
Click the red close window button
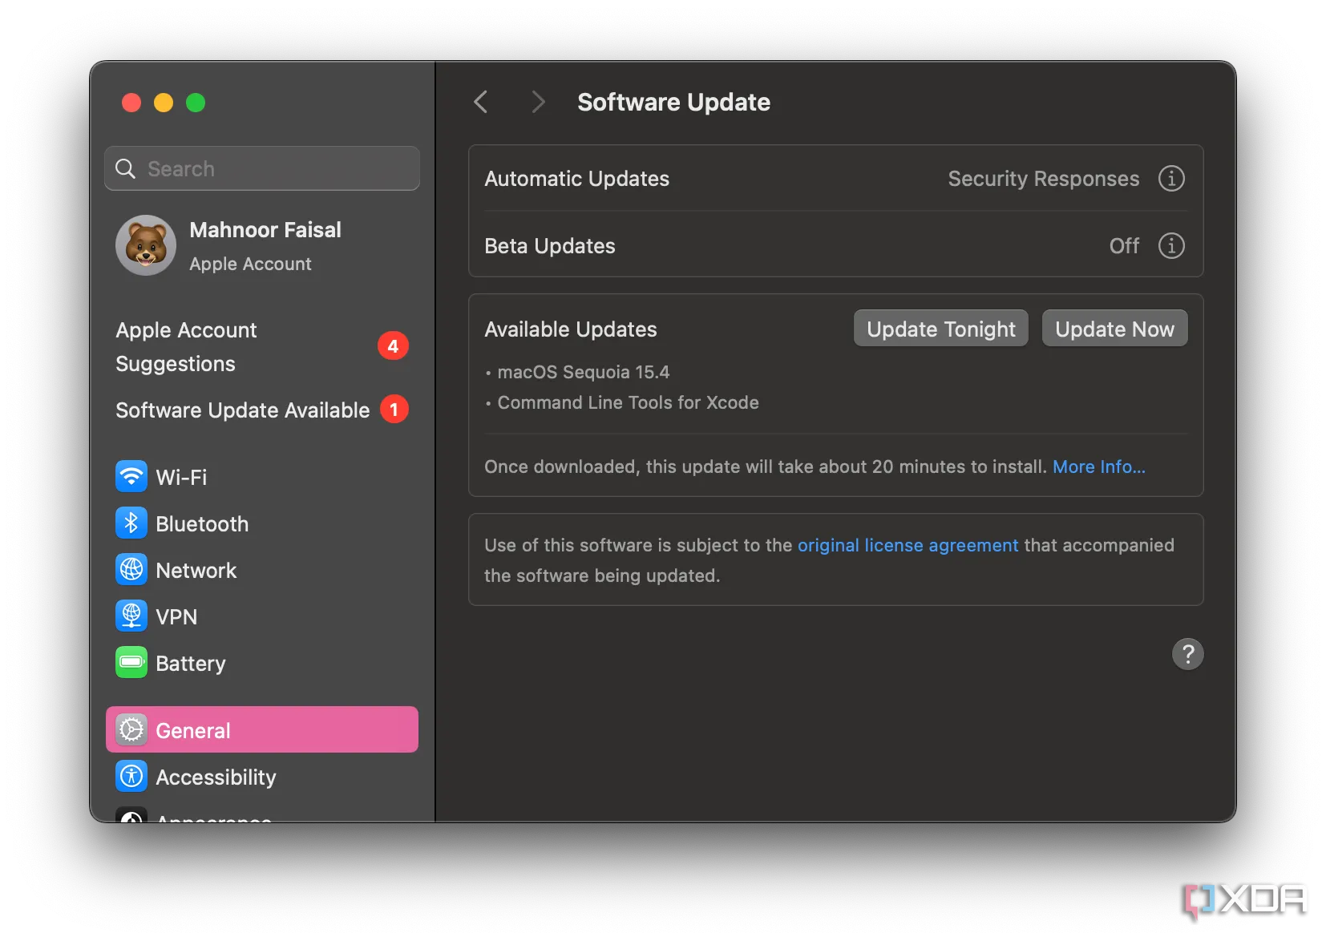point(131,103)
